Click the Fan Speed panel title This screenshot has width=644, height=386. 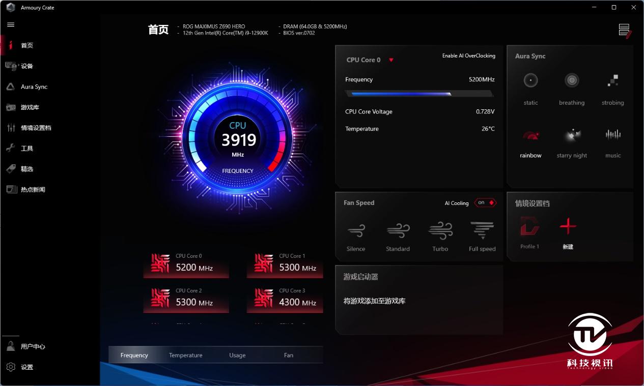pos(359,202)
